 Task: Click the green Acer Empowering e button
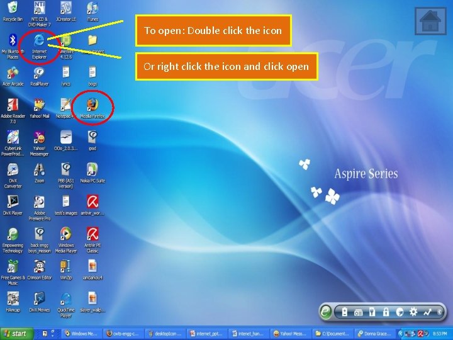[326, 312]
